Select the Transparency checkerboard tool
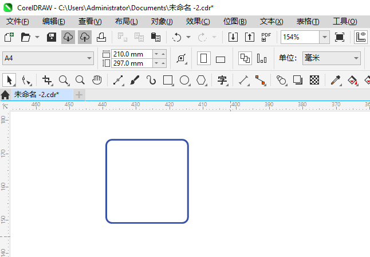The width and height of the screenshot is (370, 257). click(314, 80)
